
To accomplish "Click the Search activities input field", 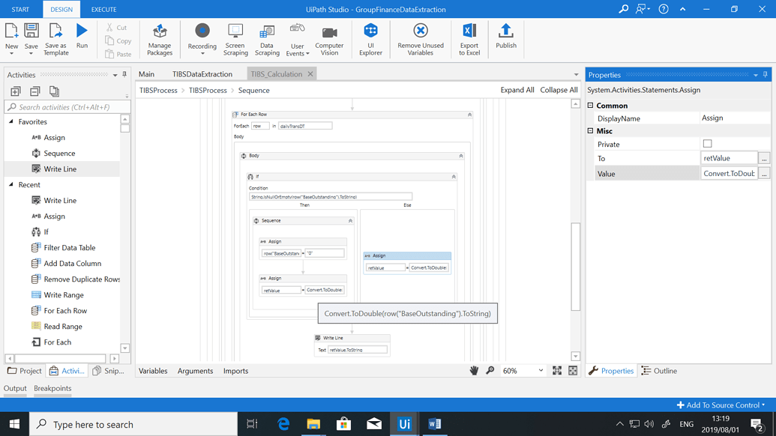I will 67,107.
